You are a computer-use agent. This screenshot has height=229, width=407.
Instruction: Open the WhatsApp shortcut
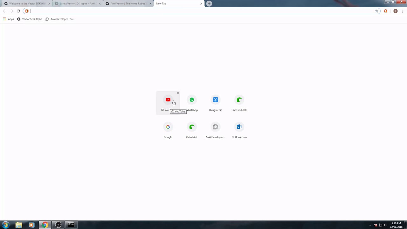[192, 103]
